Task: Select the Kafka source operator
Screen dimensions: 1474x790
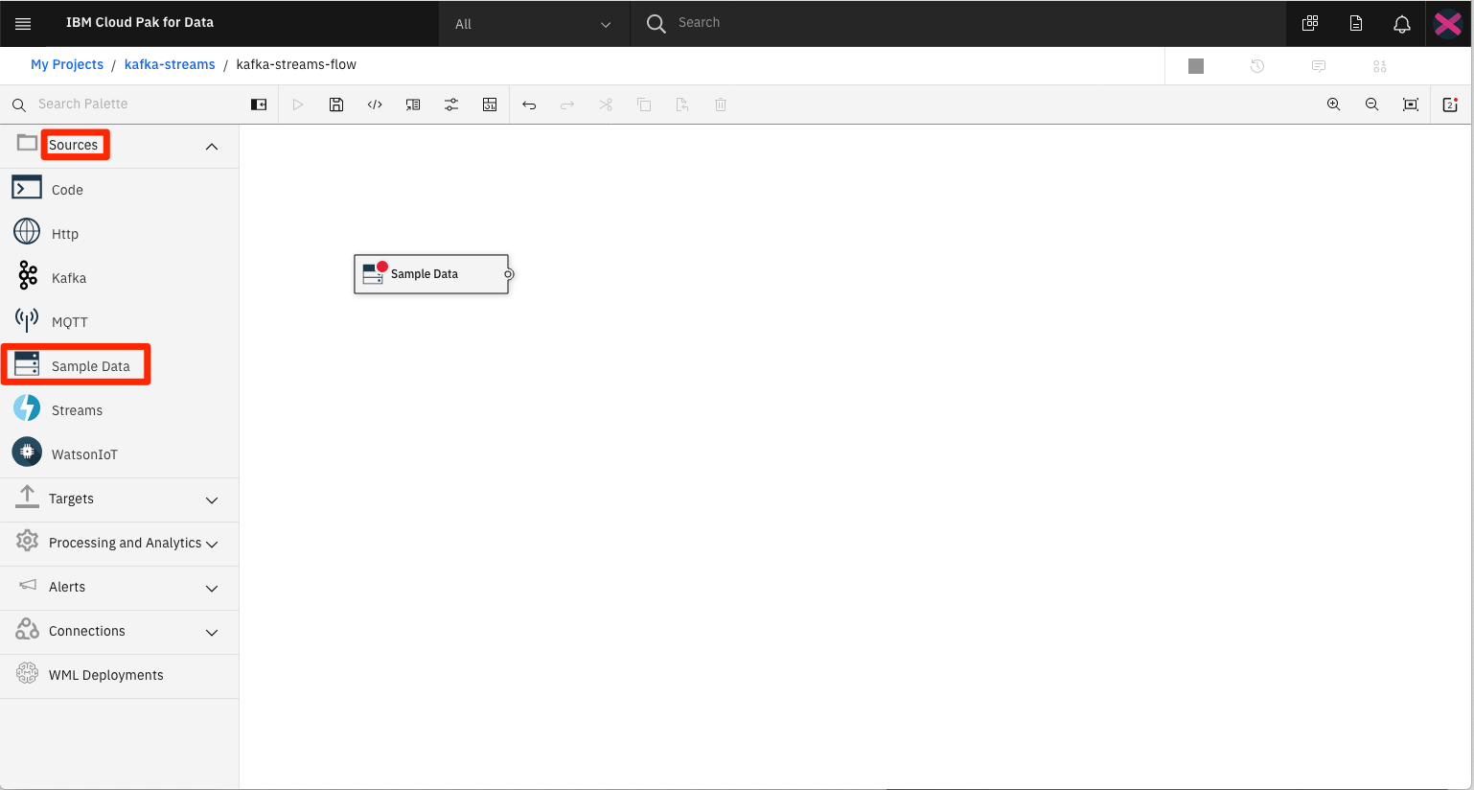Action: pos(120,278)
